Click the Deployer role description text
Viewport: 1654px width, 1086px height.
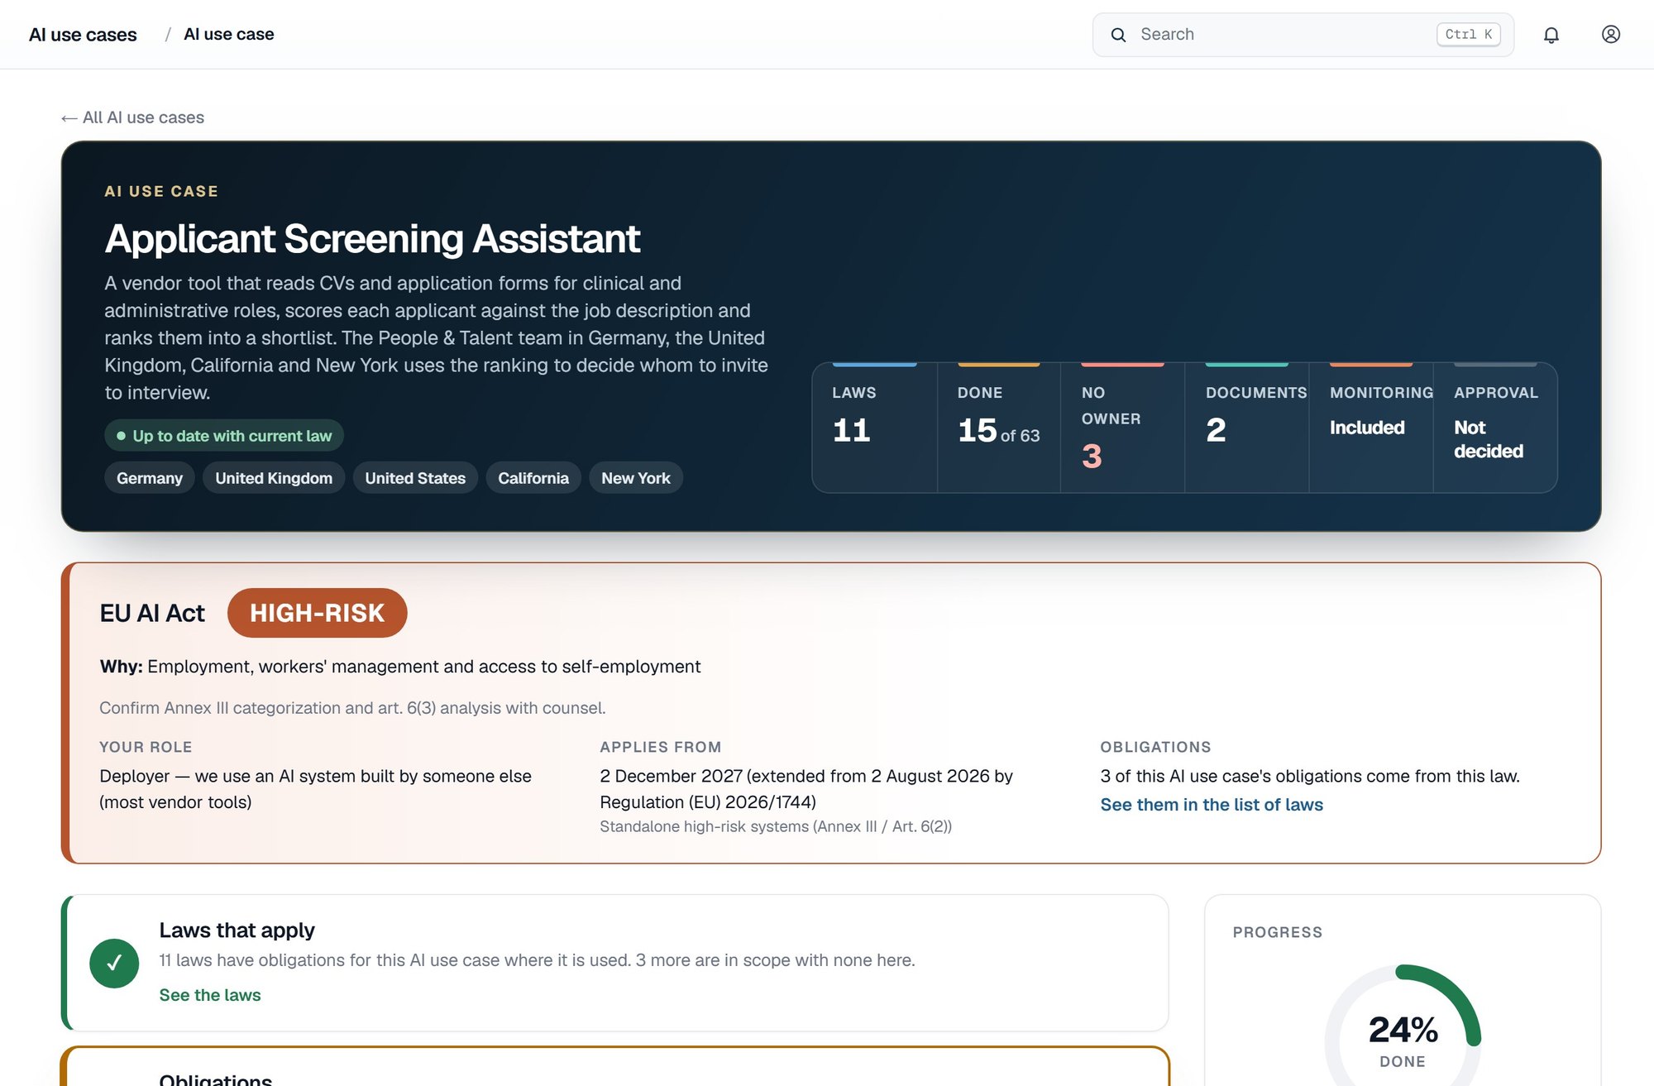point(315,789)
